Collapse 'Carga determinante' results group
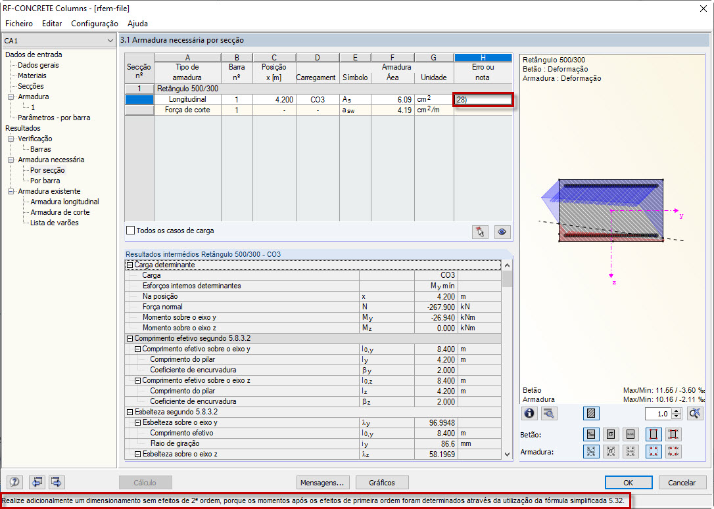This screenshot has height=509, width=714. tap(130, 265)
